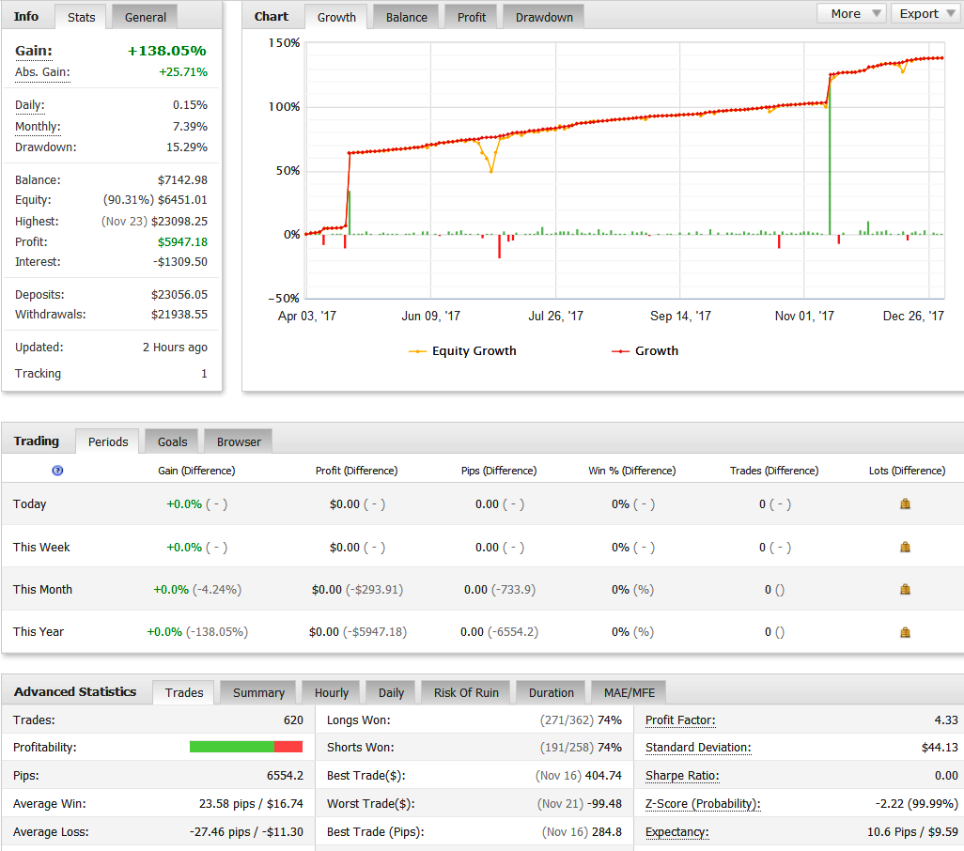964x851 pixels.
Task: Click the Trades count 620
Action: pos(293,720)
